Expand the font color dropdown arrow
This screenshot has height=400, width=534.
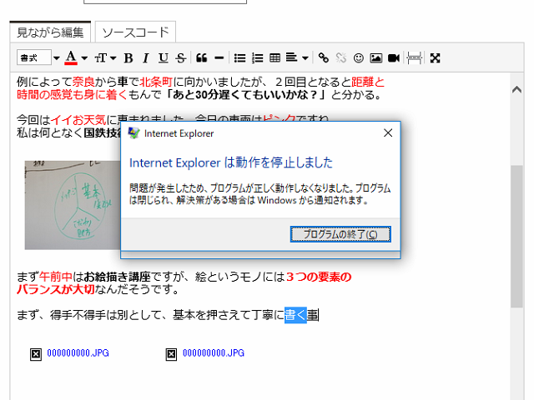(x=84, y=58)
